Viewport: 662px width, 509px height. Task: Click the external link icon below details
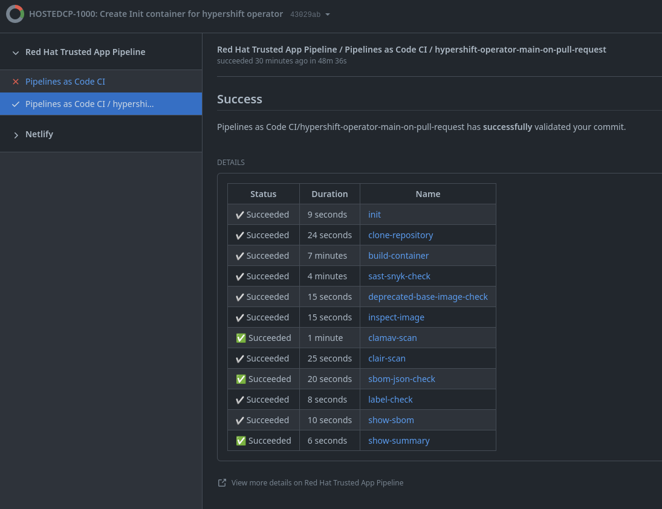pyautogui.click(x=222, y=482)
